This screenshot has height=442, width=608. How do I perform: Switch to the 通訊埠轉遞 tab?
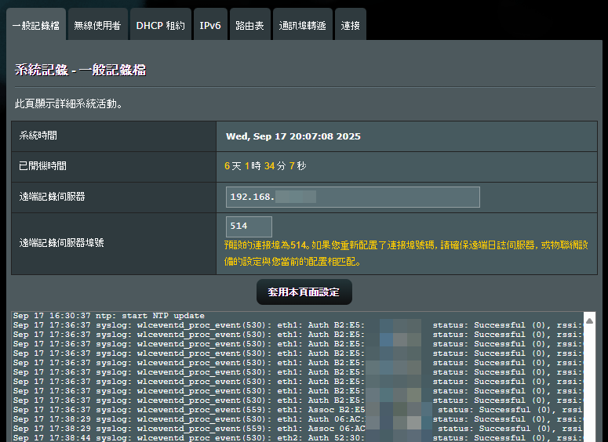point(302,25)
